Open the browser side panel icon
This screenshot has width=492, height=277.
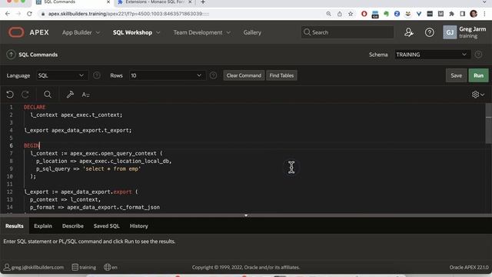coord(463,14)
